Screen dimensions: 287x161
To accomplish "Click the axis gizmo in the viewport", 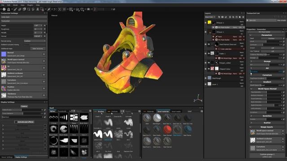I will [x=198, y=98].
